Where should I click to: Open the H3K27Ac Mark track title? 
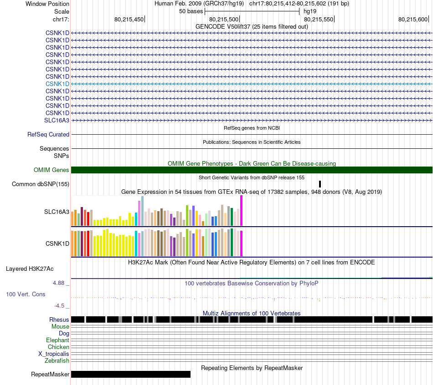(252, 262)
